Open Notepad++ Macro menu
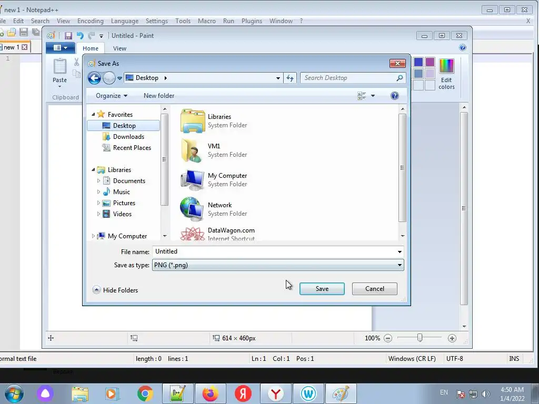Screen dimensions: 539x404 206,21
